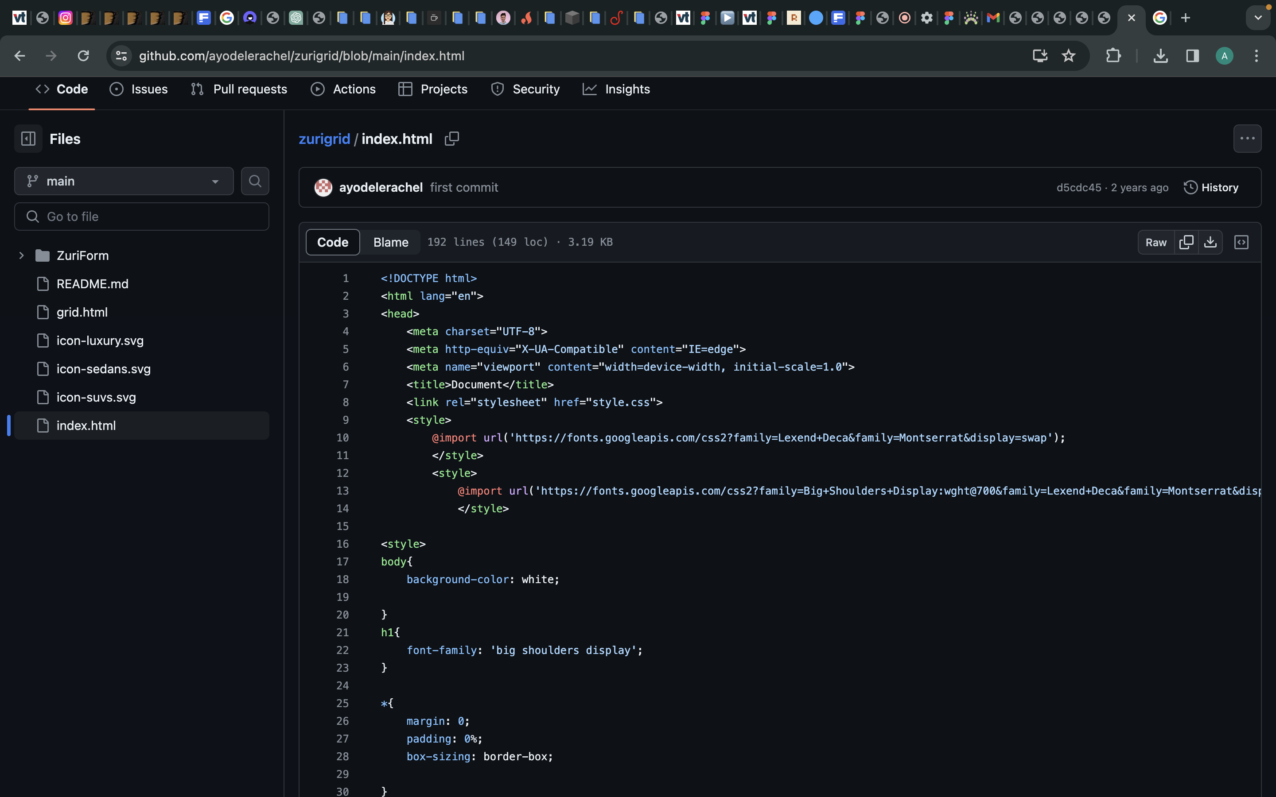Expand the ZuriForm folder

pos(22,255)
